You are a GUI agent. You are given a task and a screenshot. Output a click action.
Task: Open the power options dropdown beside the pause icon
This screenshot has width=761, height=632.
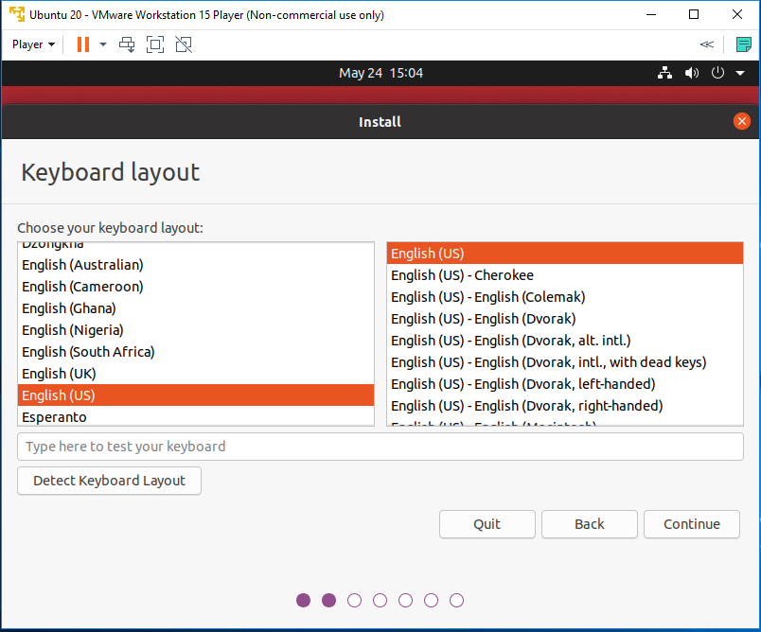coord(103,44)
